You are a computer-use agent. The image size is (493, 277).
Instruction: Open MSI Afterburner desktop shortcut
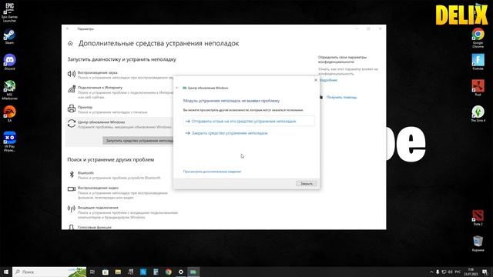point(9,90)
